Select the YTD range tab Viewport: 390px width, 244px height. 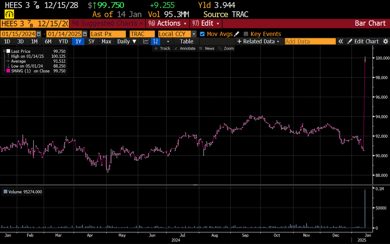[x=63, y=41]
